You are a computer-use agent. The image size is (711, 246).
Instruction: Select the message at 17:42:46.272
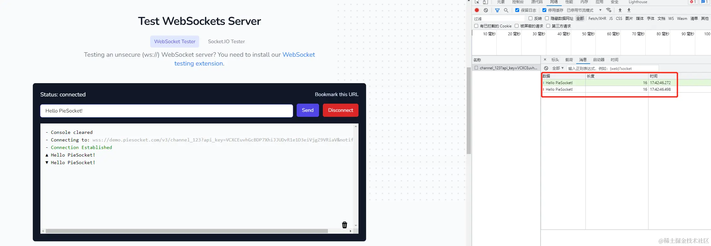coord(626,83)
